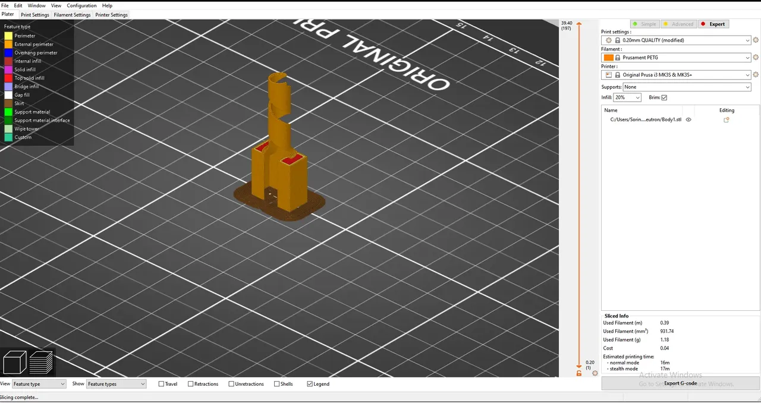Select Expert mode button
Image resolution: width=761 pixels, height=403 pixels.
pos(713,24)
